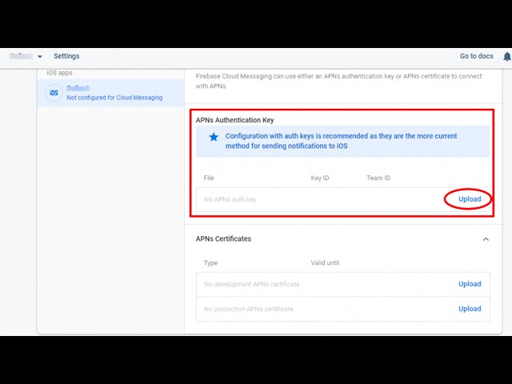Click the Settings header label
This screenshot has height=384, width=512.
66,56
